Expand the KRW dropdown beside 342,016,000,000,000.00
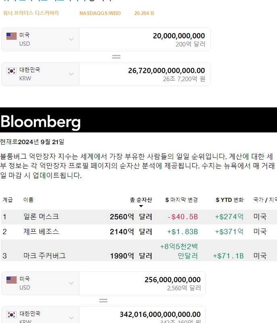 click(x=71, y=317)
